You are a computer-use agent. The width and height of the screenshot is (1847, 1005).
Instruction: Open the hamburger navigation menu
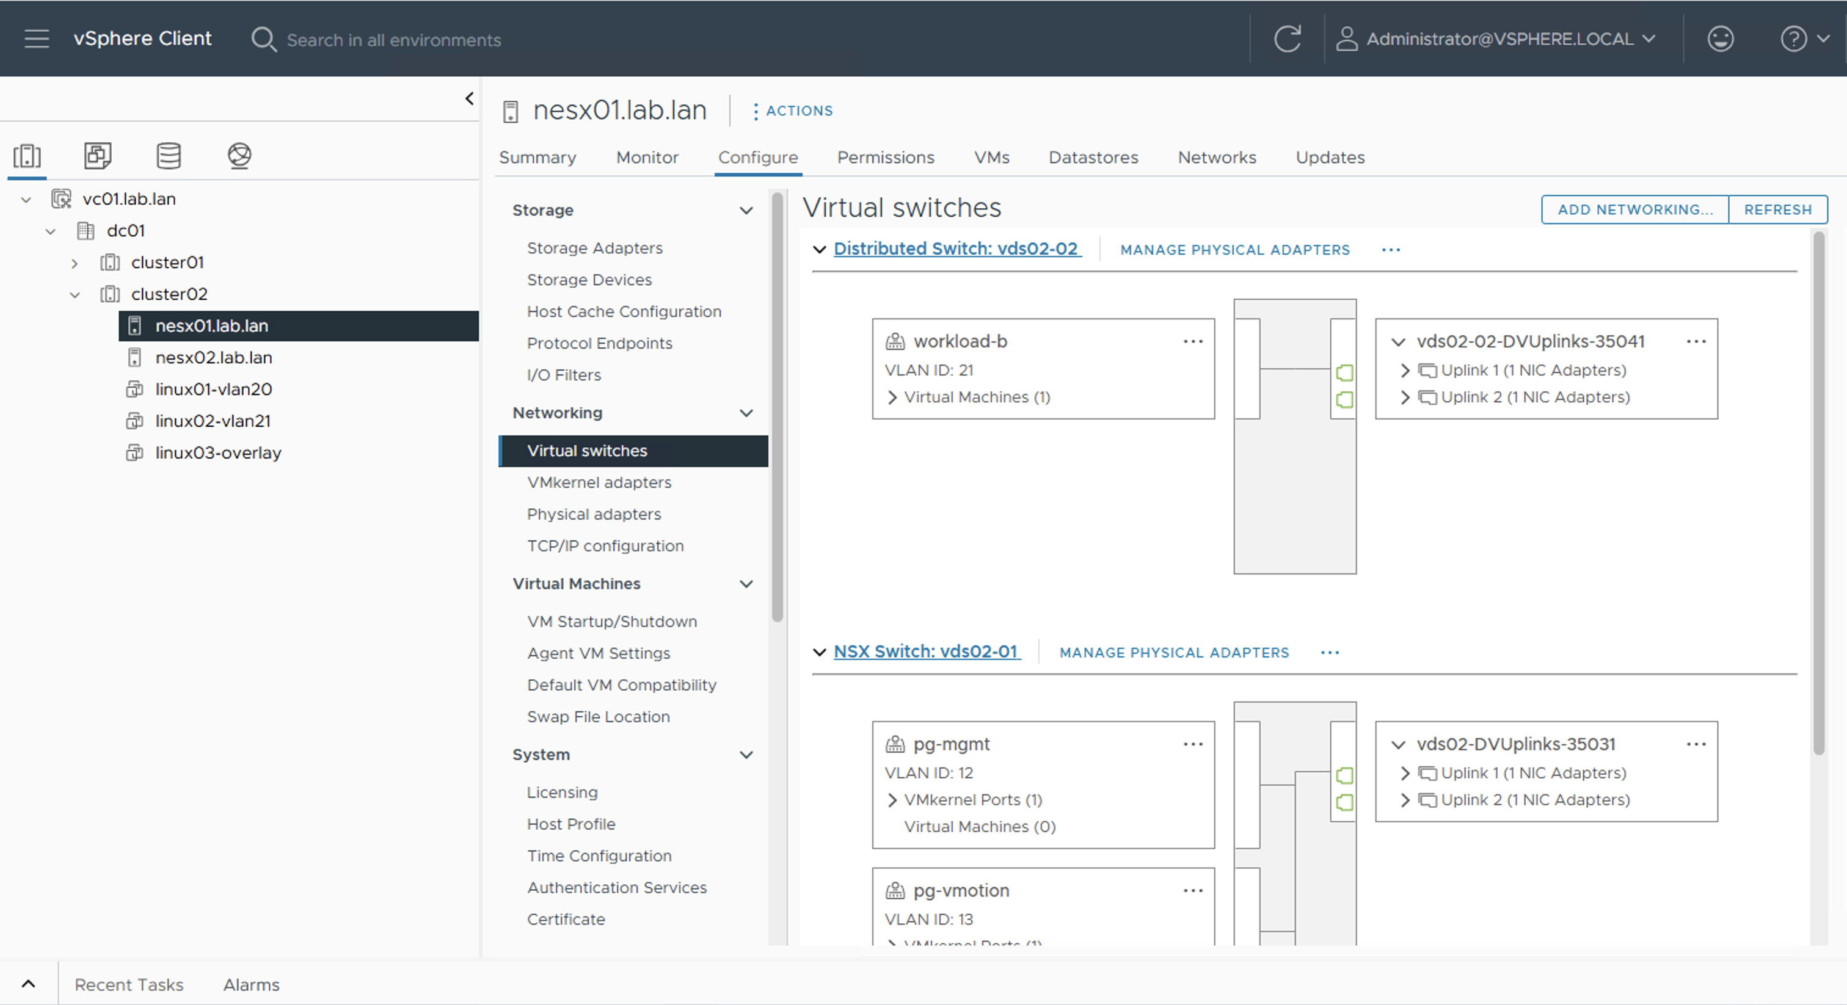click(37, 38)
